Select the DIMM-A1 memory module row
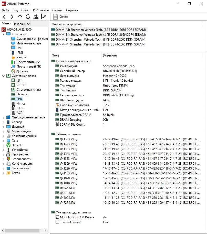207x234 pixels. coord(99,30)
